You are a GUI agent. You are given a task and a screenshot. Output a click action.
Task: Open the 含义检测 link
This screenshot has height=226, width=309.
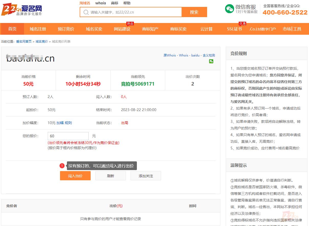click(x=209, y=55)
